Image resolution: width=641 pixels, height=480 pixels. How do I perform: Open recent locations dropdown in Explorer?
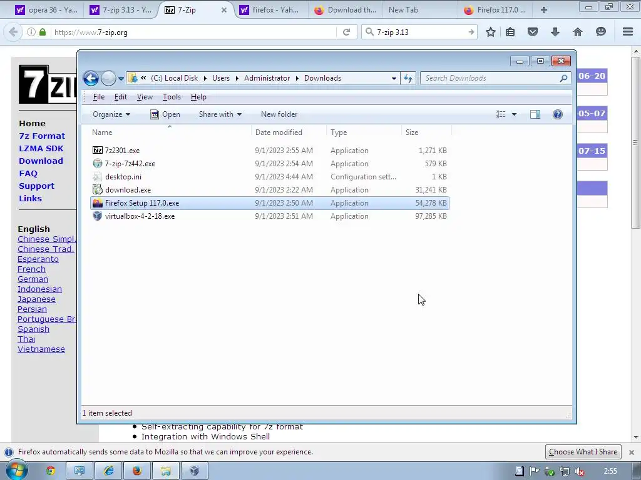pos(121,78)
